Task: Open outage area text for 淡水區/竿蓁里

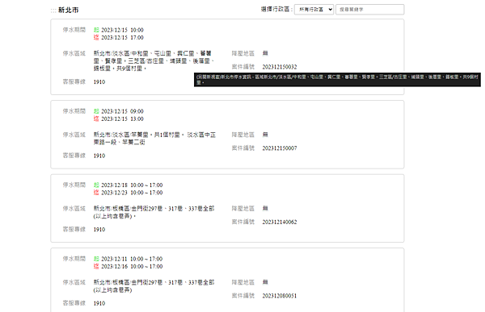Action: coord(154,139)
